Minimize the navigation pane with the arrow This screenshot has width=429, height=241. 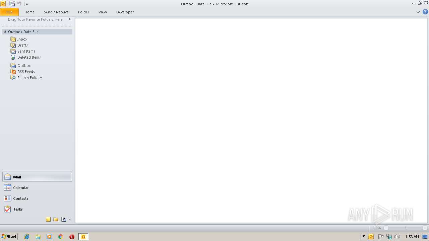(x=70, y=19)
